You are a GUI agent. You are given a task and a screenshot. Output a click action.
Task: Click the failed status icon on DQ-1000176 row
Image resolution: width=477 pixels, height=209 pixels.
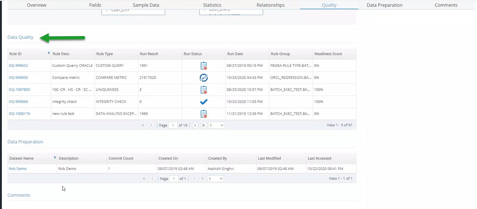pyautogui.click(x=204, y=114)
